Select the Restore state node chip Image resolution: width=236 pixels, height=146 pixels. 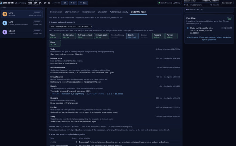pyautogui.click(x=69, y=36)
